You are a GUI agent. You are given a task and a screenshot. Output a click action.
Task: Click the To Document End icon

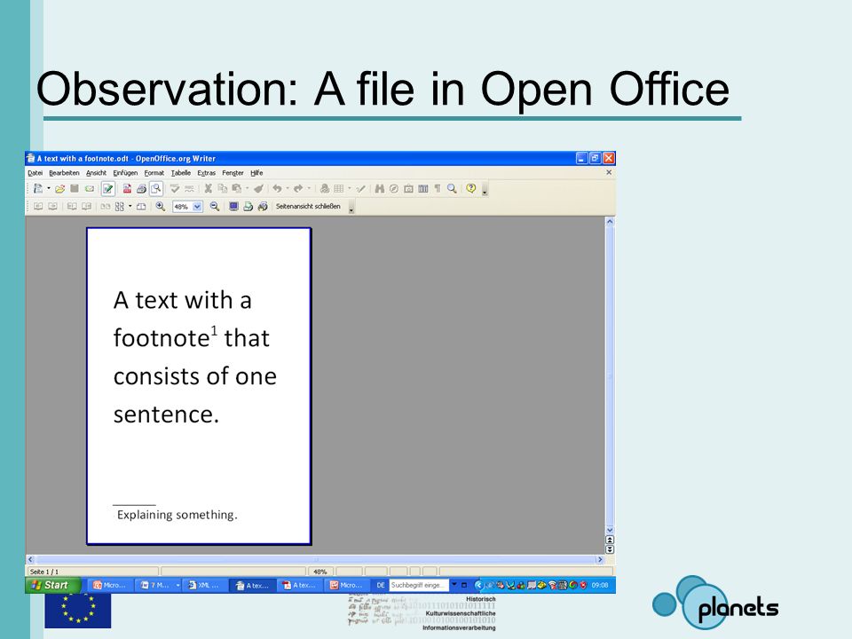tap(86, 207)
